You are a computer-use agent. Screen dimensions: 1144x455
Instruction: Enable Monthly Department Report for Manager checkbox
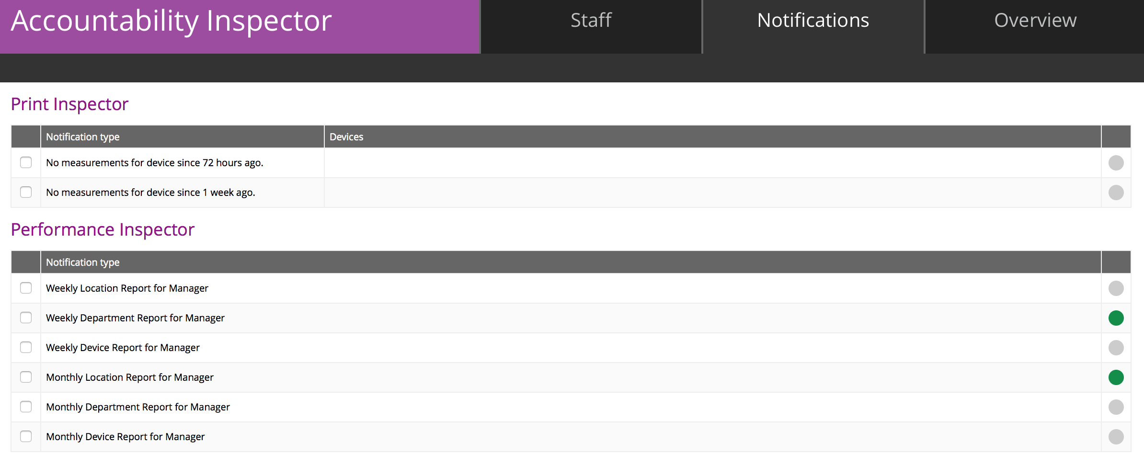(x=26, y=407)
